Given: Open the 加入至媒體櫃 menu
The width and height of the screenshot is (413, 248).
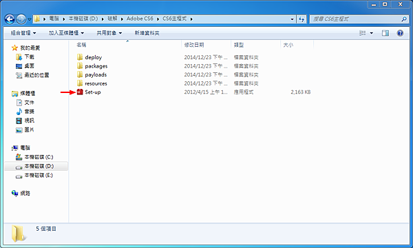Looking at the screenshot, I should click(66, 33).
